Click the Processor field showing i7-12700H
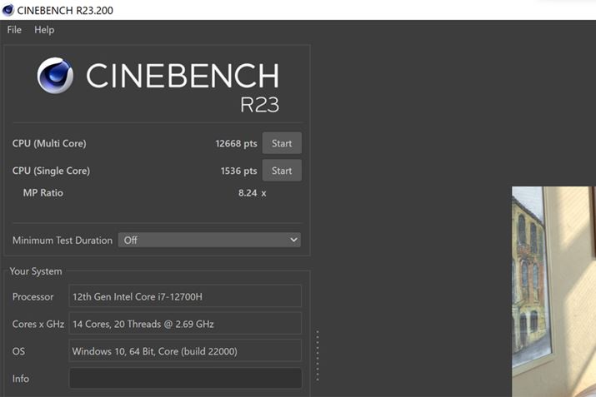The image size is (596, 397). [185, 296]
